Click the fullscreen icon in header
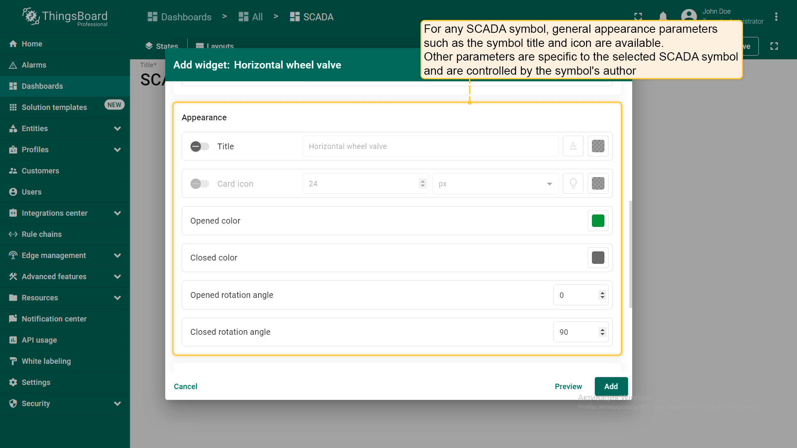The height and width of the screenshot is (448, 797). 638,17
